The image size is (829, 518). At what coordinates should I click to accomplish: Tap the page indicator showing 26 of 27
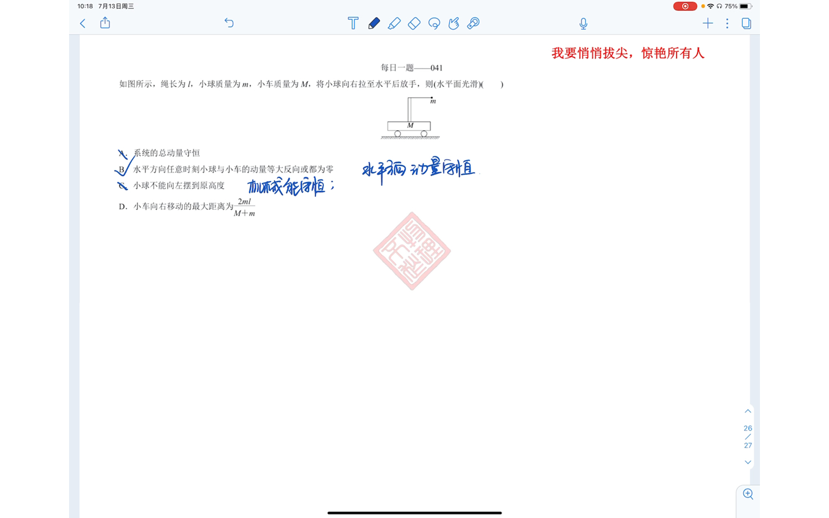click(x=748, y=437)
